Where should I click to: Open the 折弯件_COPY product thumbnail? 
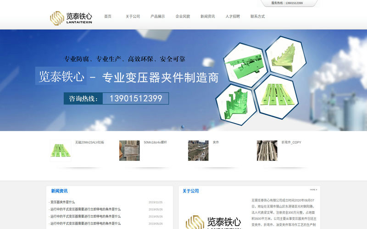pyautogui.click(x=267, y=151)
